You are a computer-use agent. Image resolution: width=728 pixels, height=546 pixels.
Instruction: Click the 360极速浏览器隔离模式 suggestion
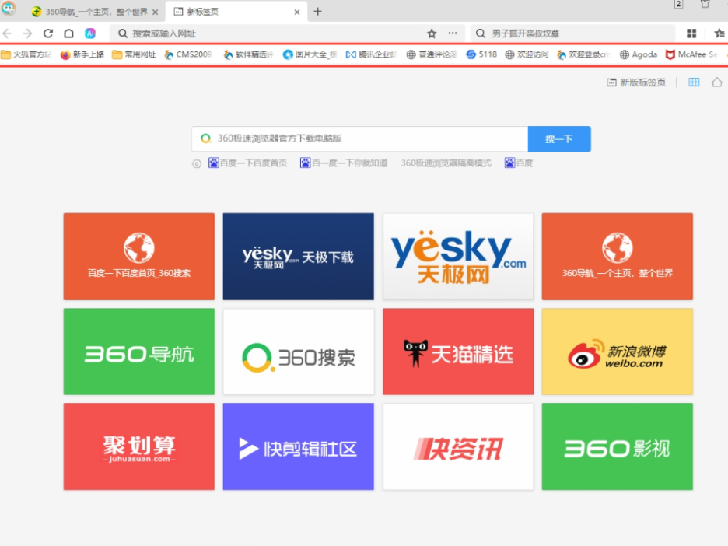[x=446, y=163]
